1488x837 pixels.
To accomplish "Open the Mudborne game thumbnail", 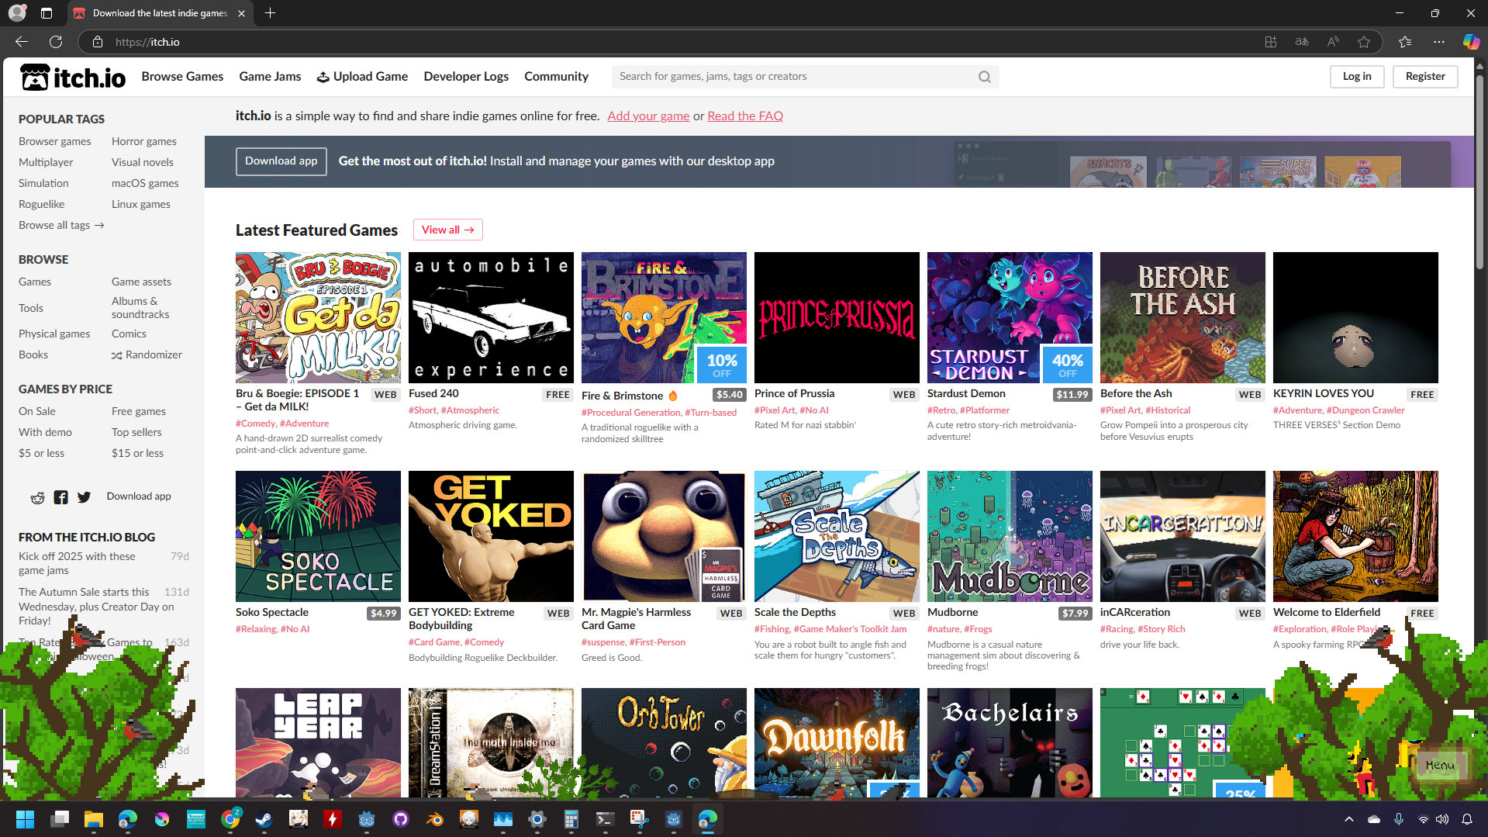I will pos(1010,537).
